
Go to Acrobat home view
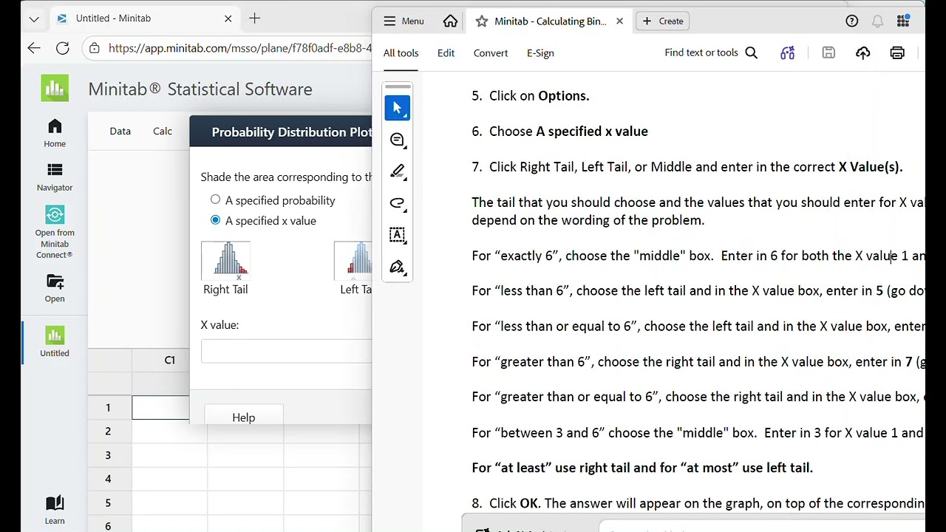pos(450,21)
